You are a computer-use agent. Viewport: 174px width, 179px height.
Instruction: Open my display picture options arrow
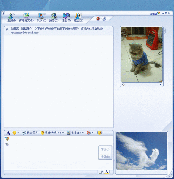point(165,172)
